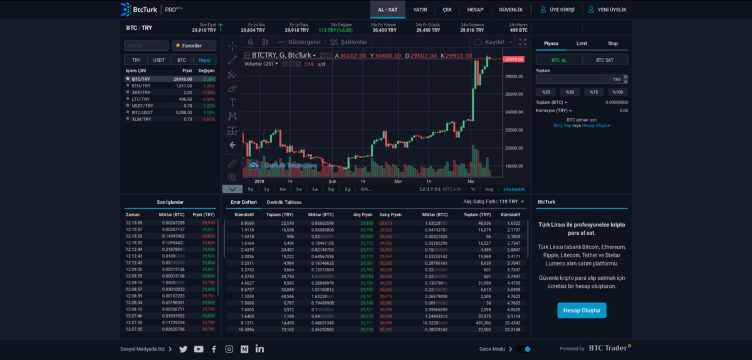Toggle favorite star for XRP/TRY
The height and width of the screenshot is (360, 752).
pos(128,93)
